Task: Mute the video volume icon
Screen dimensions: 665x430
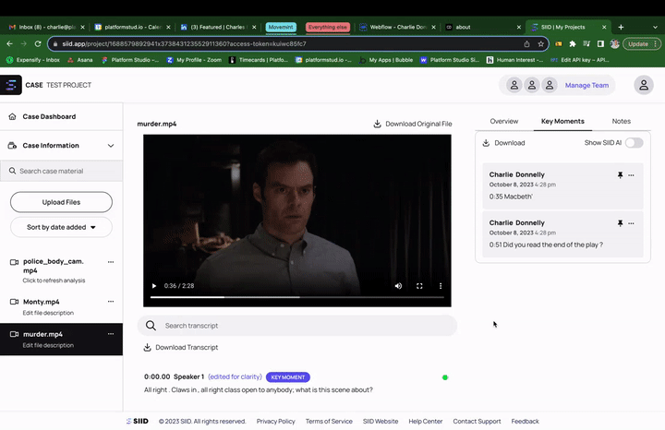Action: [398, 286]
